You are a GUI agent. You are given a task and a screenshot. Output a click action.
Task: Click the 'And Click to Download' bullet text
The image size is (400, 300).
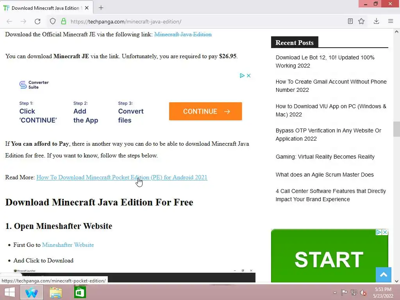click(43, 261)
